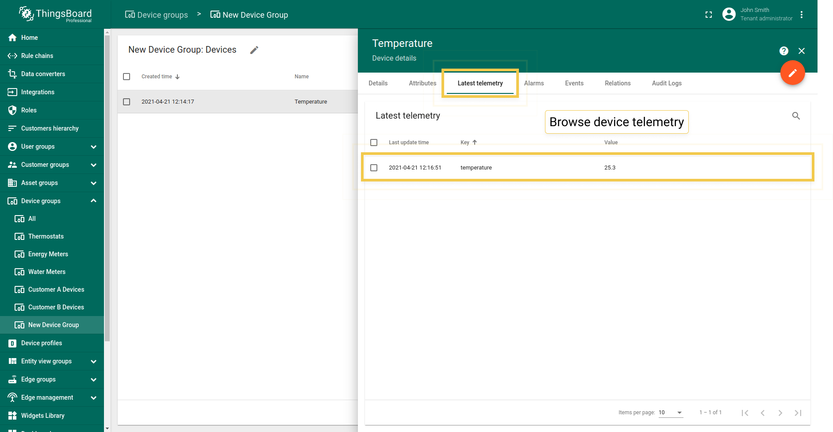Click the ThingsBoard logo
The image size is (833, 432).
[55, 15]
